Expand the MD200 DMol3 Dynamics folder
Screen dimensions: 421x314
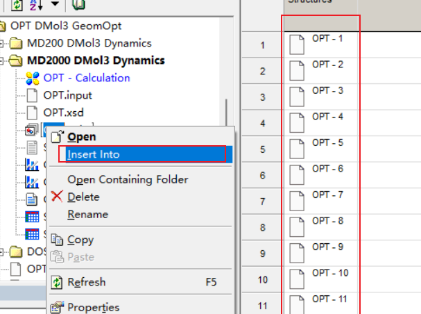[1, 44]
